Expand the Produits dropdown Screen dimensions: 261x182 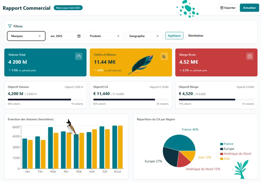pyautogui.click(x=105, y=36)
